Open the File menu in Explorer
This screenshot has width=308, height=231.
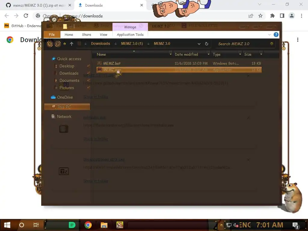coord(52,35)
